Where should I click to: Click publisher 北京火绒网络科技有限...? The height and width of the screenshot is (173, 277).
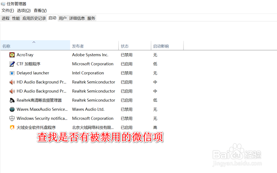tap(93, 127)
